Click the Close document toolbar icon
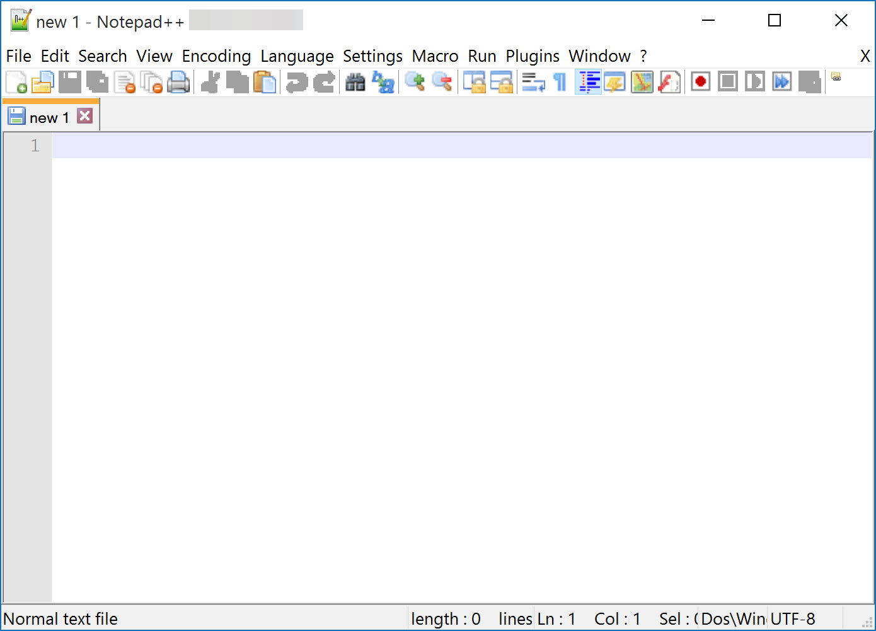876x631 pixels. point(125,82)
